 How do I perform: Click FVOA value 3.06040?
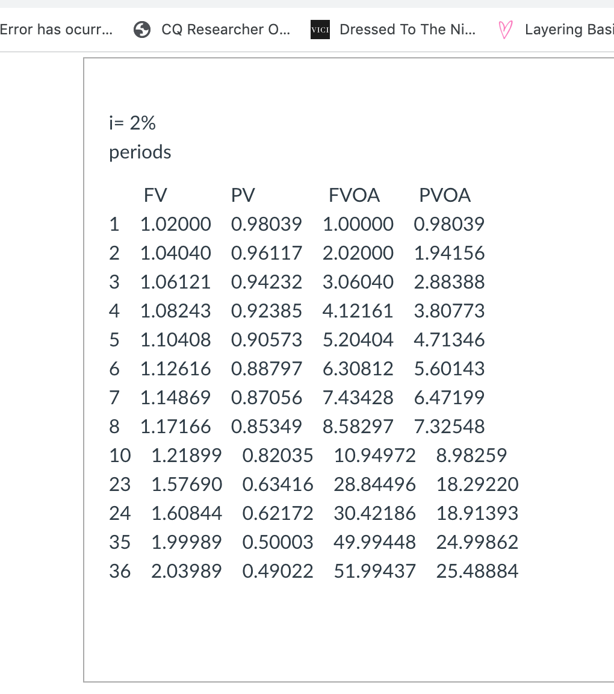[358, 282]
